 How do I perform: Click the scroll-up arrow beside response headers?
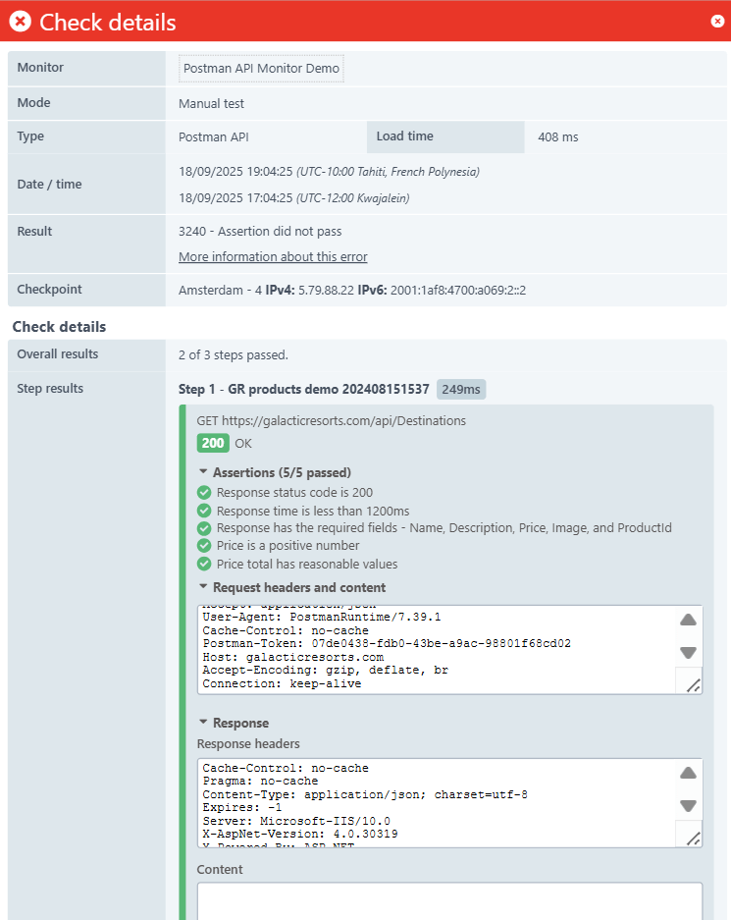coord(688,773)
